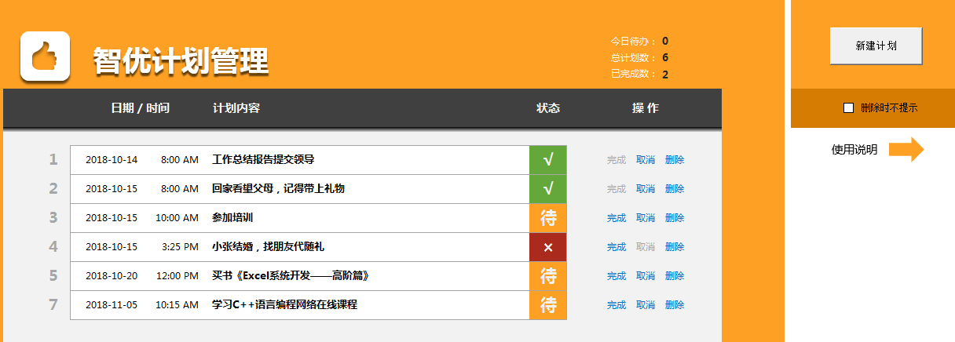This screenshot has width=955, height=342.
Task: Click the date 2018-10-20
Action: point(112,276)
